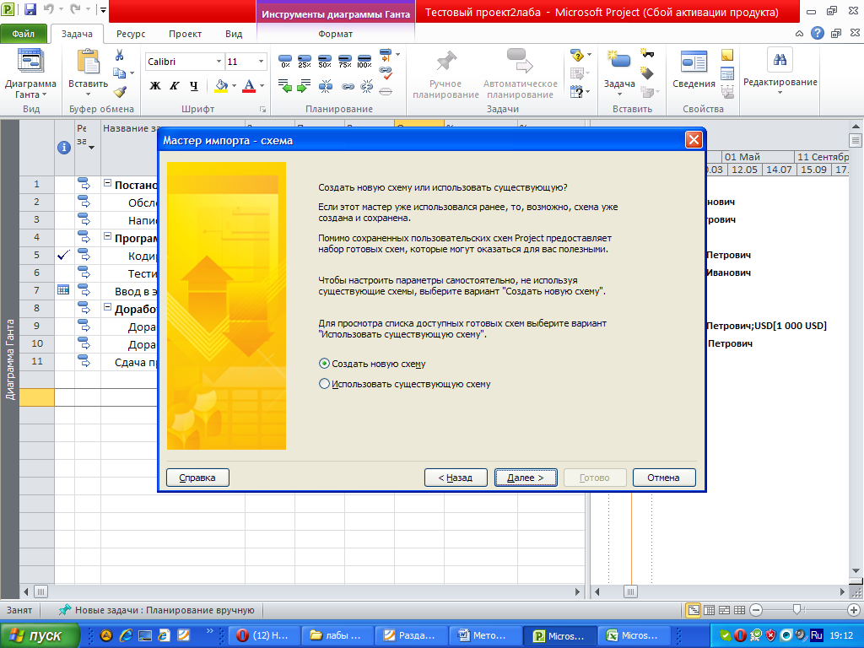
Task: Open background color dropdown arrow
Action: coord(234,86)
